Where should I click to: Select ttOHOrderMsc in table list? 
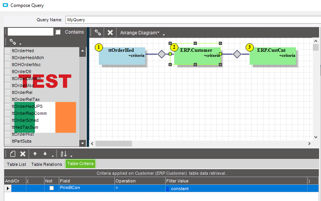point(26,65)
